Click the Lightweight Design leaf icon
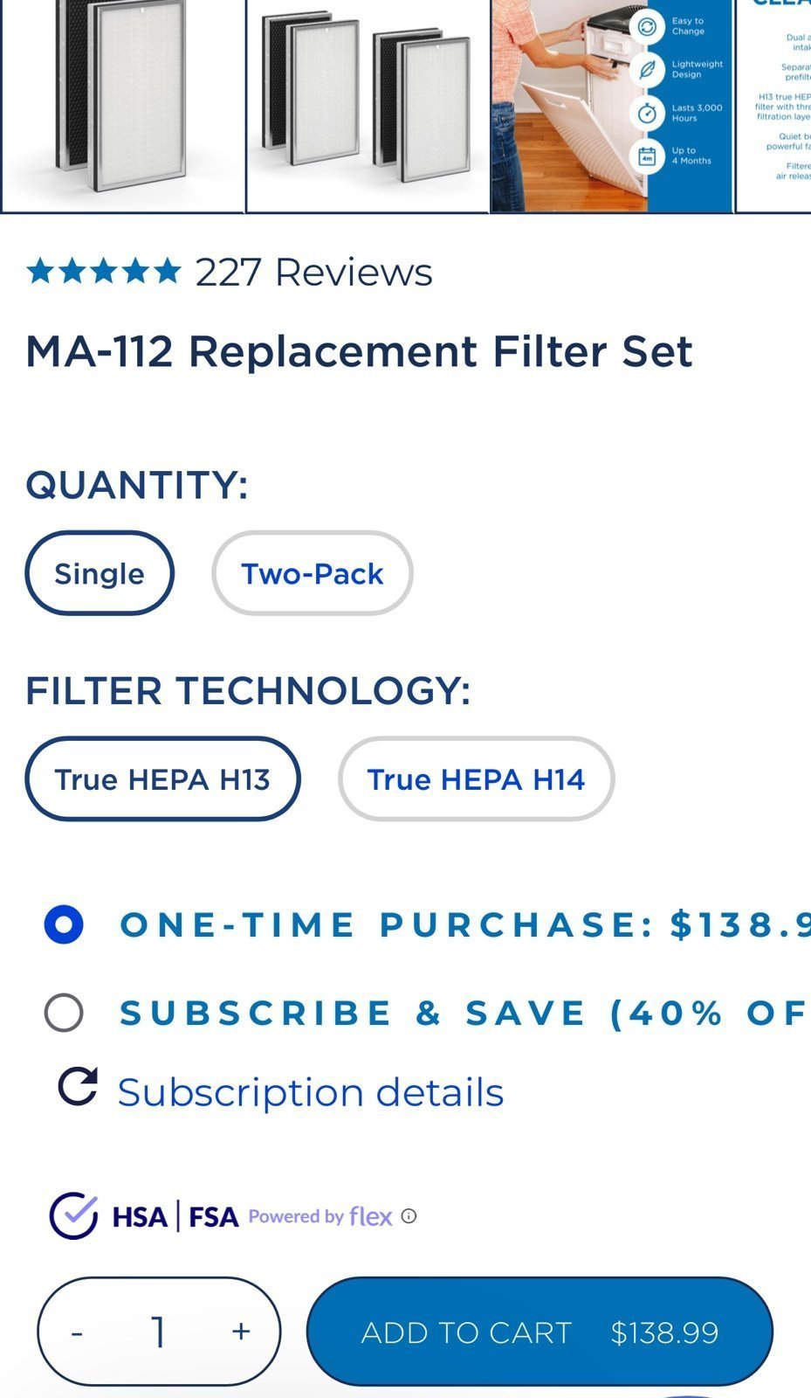This screenshot has height=1398, width=811. click(647, 70)
